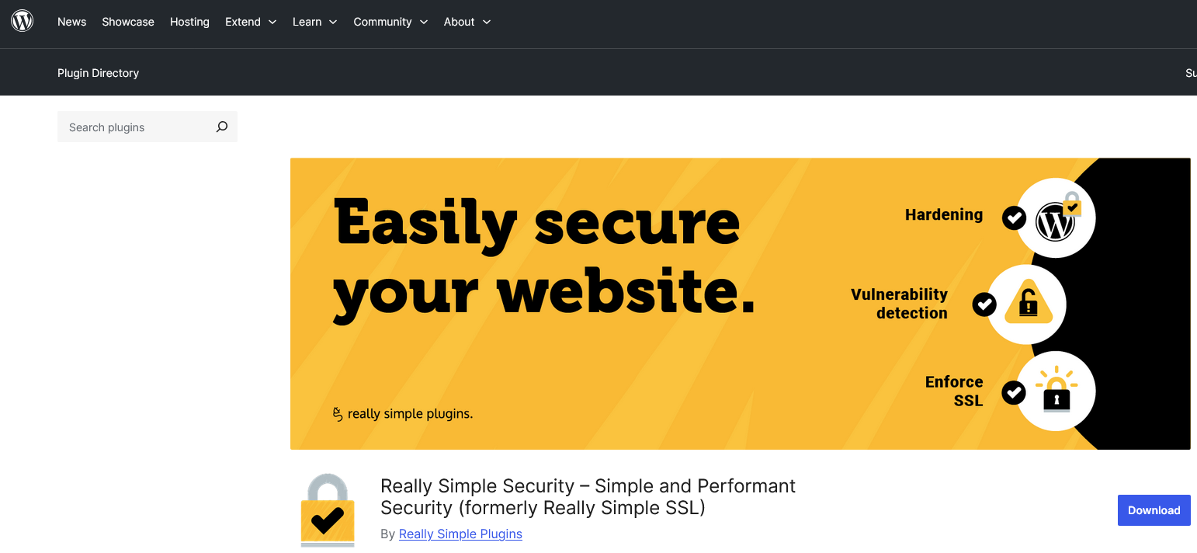This screenshot has width=1197, height=553.
Task: Open the Showcase menu item
Action: (128, 22)
